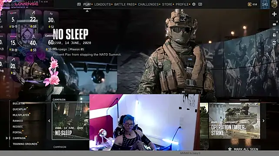
Task: Click the chat message 'MMMM hi baby'
Action: point(190,153)
